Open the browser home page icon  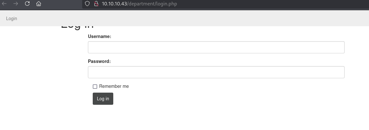coord(39,4)
